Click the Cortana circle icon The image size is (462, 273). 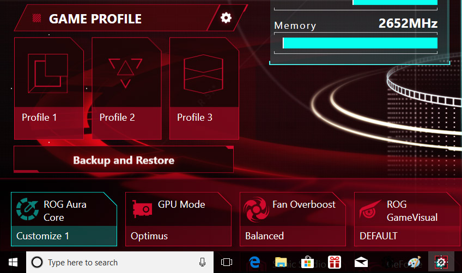[37, 262]
